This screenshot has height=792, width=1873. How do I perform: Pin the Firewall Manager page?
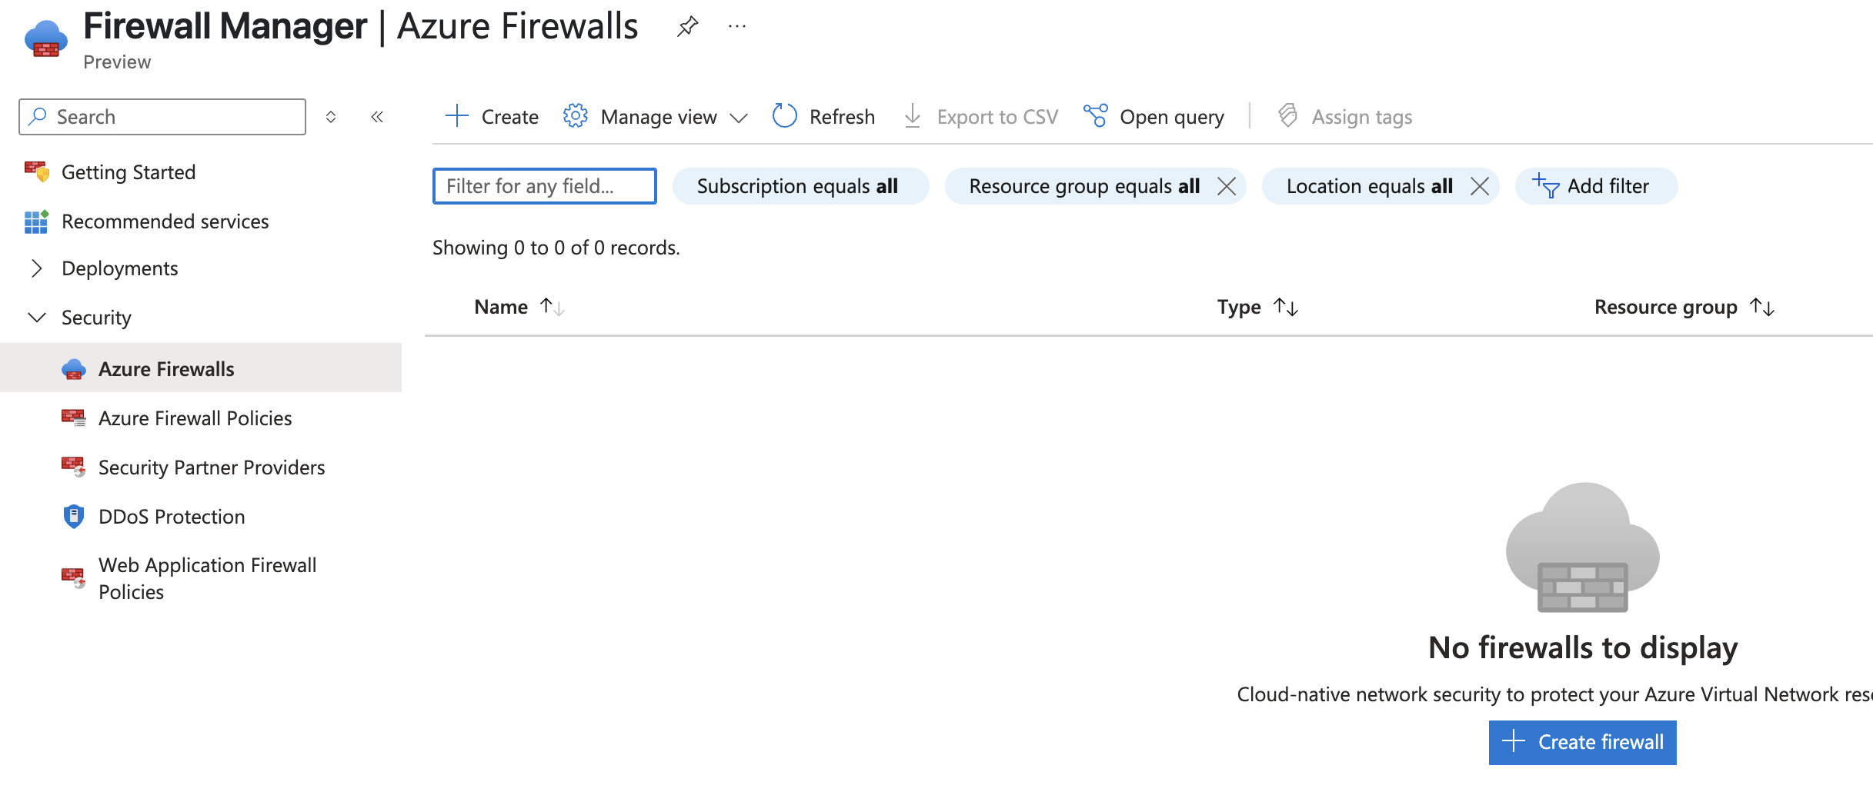tap(687, 27)
